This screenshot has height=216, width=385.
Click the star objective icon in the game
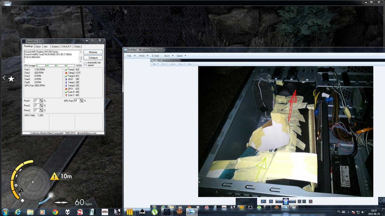coord(11,78)
